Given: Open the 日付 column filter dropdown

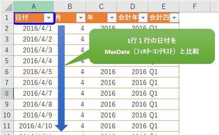Looking at the screenshot, I should tap(49, 18).
